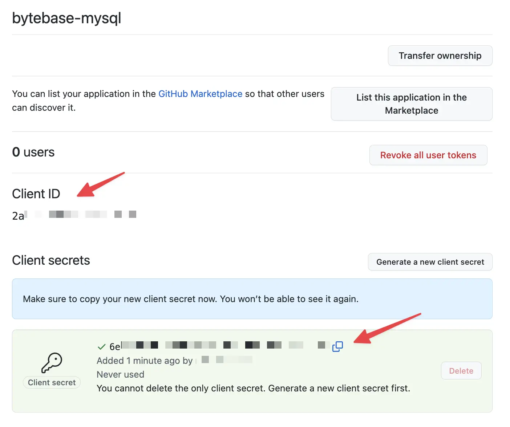This screenshot has width=510, height=427.
Task: Click the Added 1 minute ago text
Action: (144, 361)
